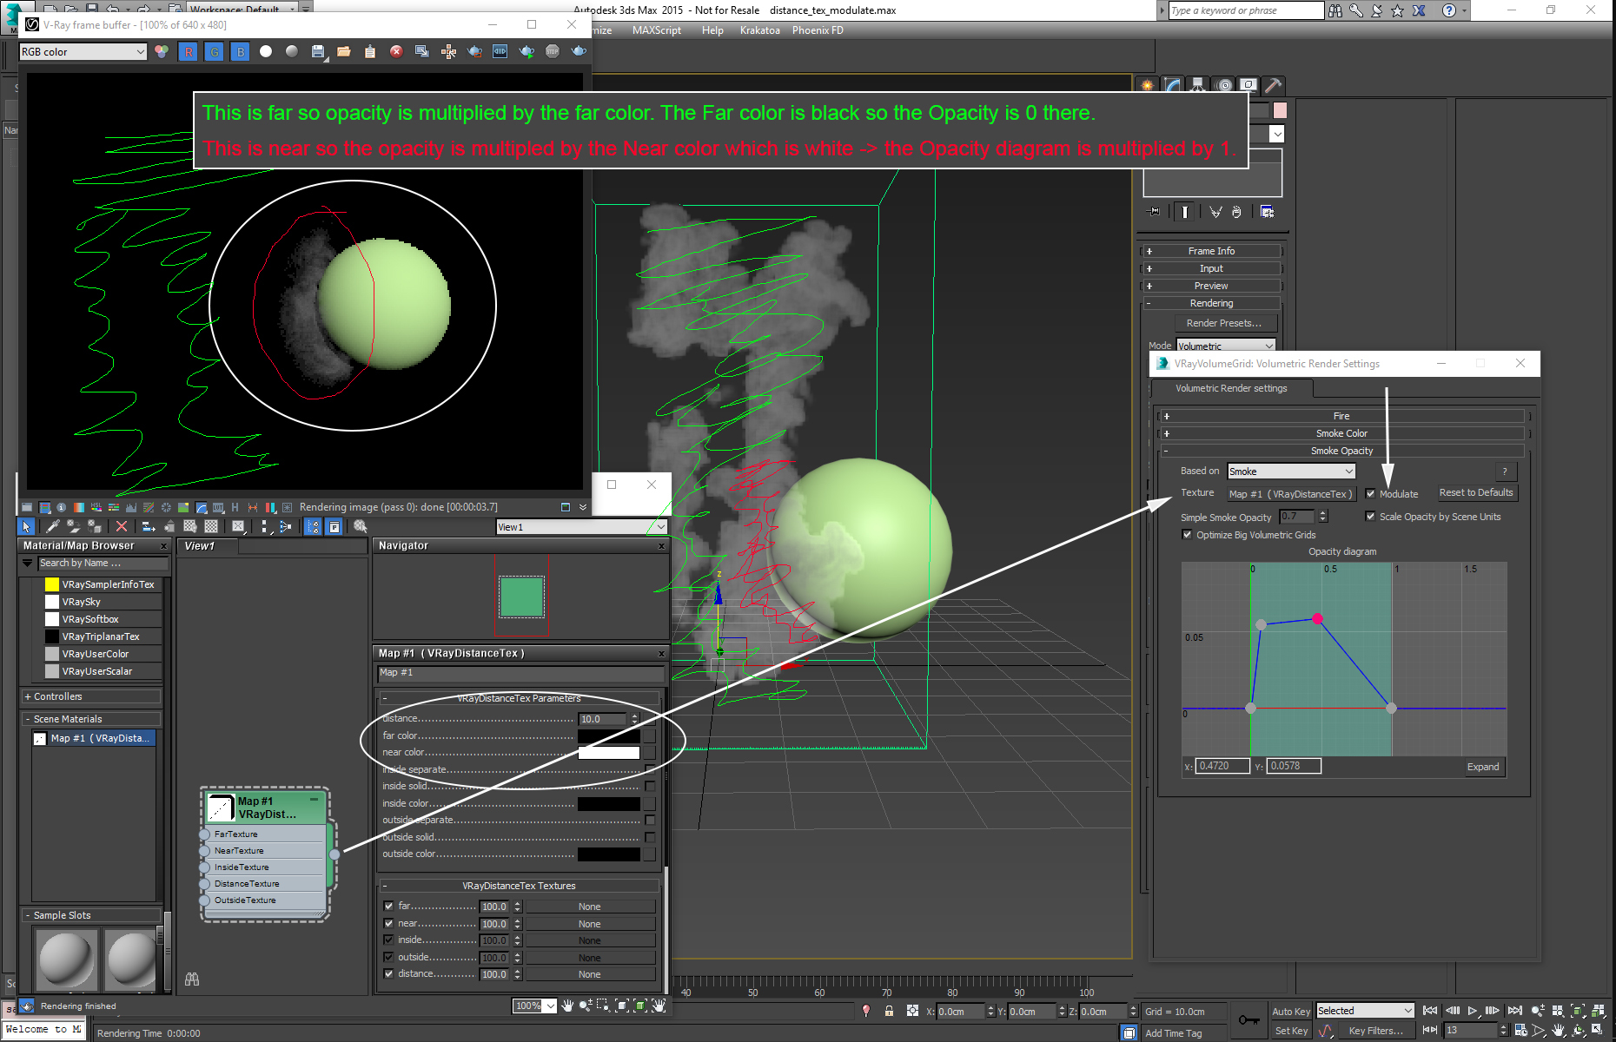The width and height of the screenshot is (1616, 1042).
Task: Click the far color black swatch
Action: pyautogui.click(x=609, y=735)
